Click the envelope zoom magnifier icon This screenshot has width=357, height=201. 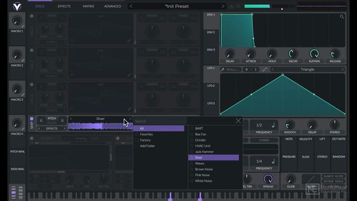pos(342,17)
